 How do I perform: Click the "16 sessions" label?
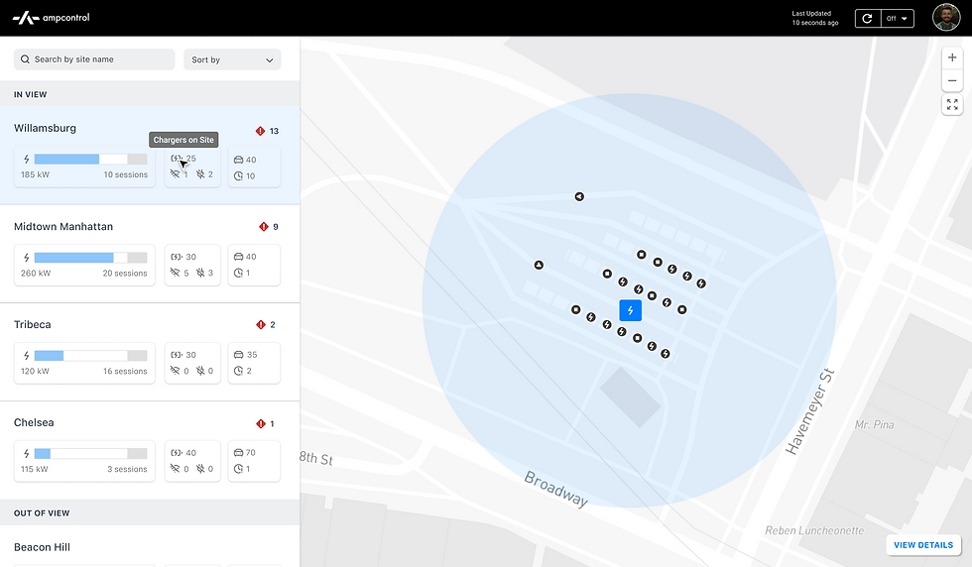125,371
